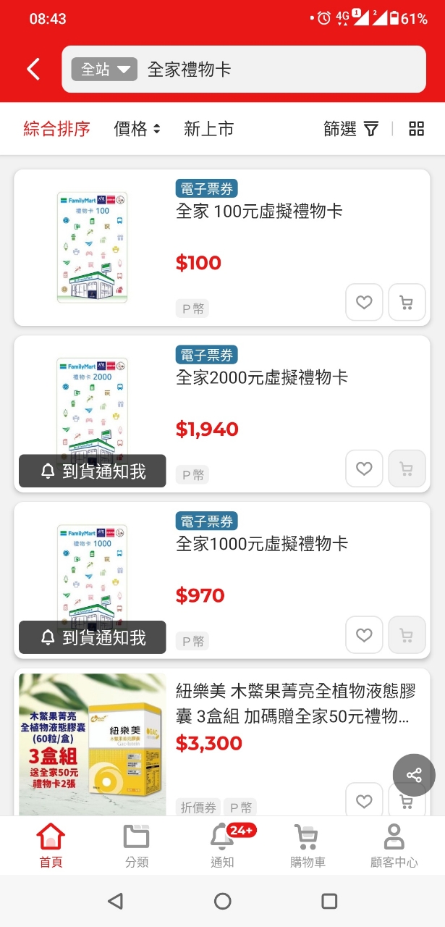Go to 首頁 home tab
The width and height of the screenshot is (445, 927).
tap(51, 846)
